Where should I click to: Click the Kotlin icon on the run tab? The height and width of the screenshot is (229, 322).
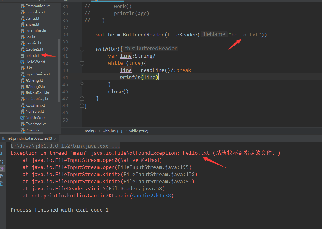click(x=3, y=138)
